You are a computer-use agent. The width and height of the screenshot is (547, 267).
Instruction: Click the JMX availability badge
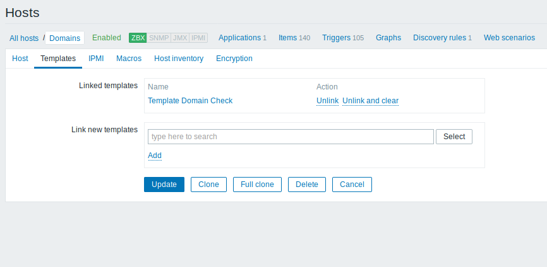click(180, 38)
